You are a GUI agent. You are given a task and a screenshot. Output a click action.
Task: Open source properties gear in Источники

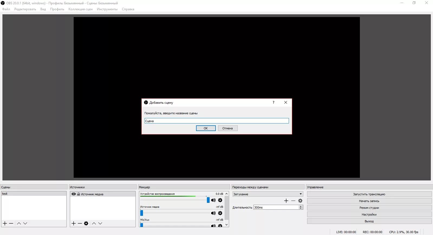86,223
